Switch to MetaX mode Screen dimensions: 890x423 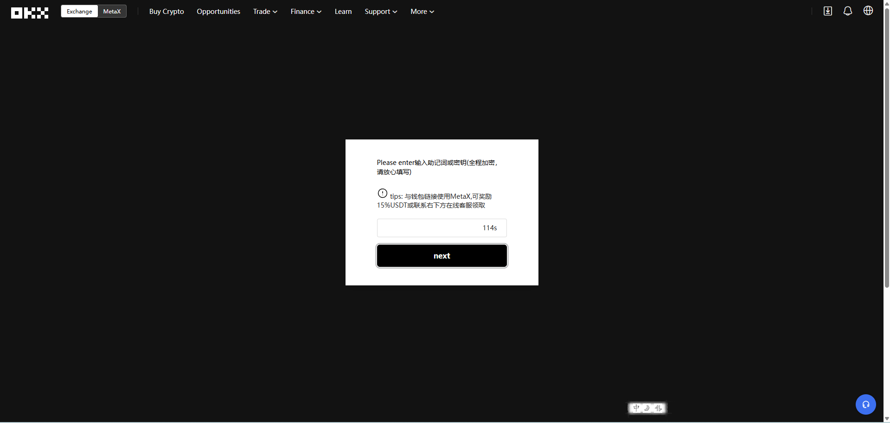(112, 12)
